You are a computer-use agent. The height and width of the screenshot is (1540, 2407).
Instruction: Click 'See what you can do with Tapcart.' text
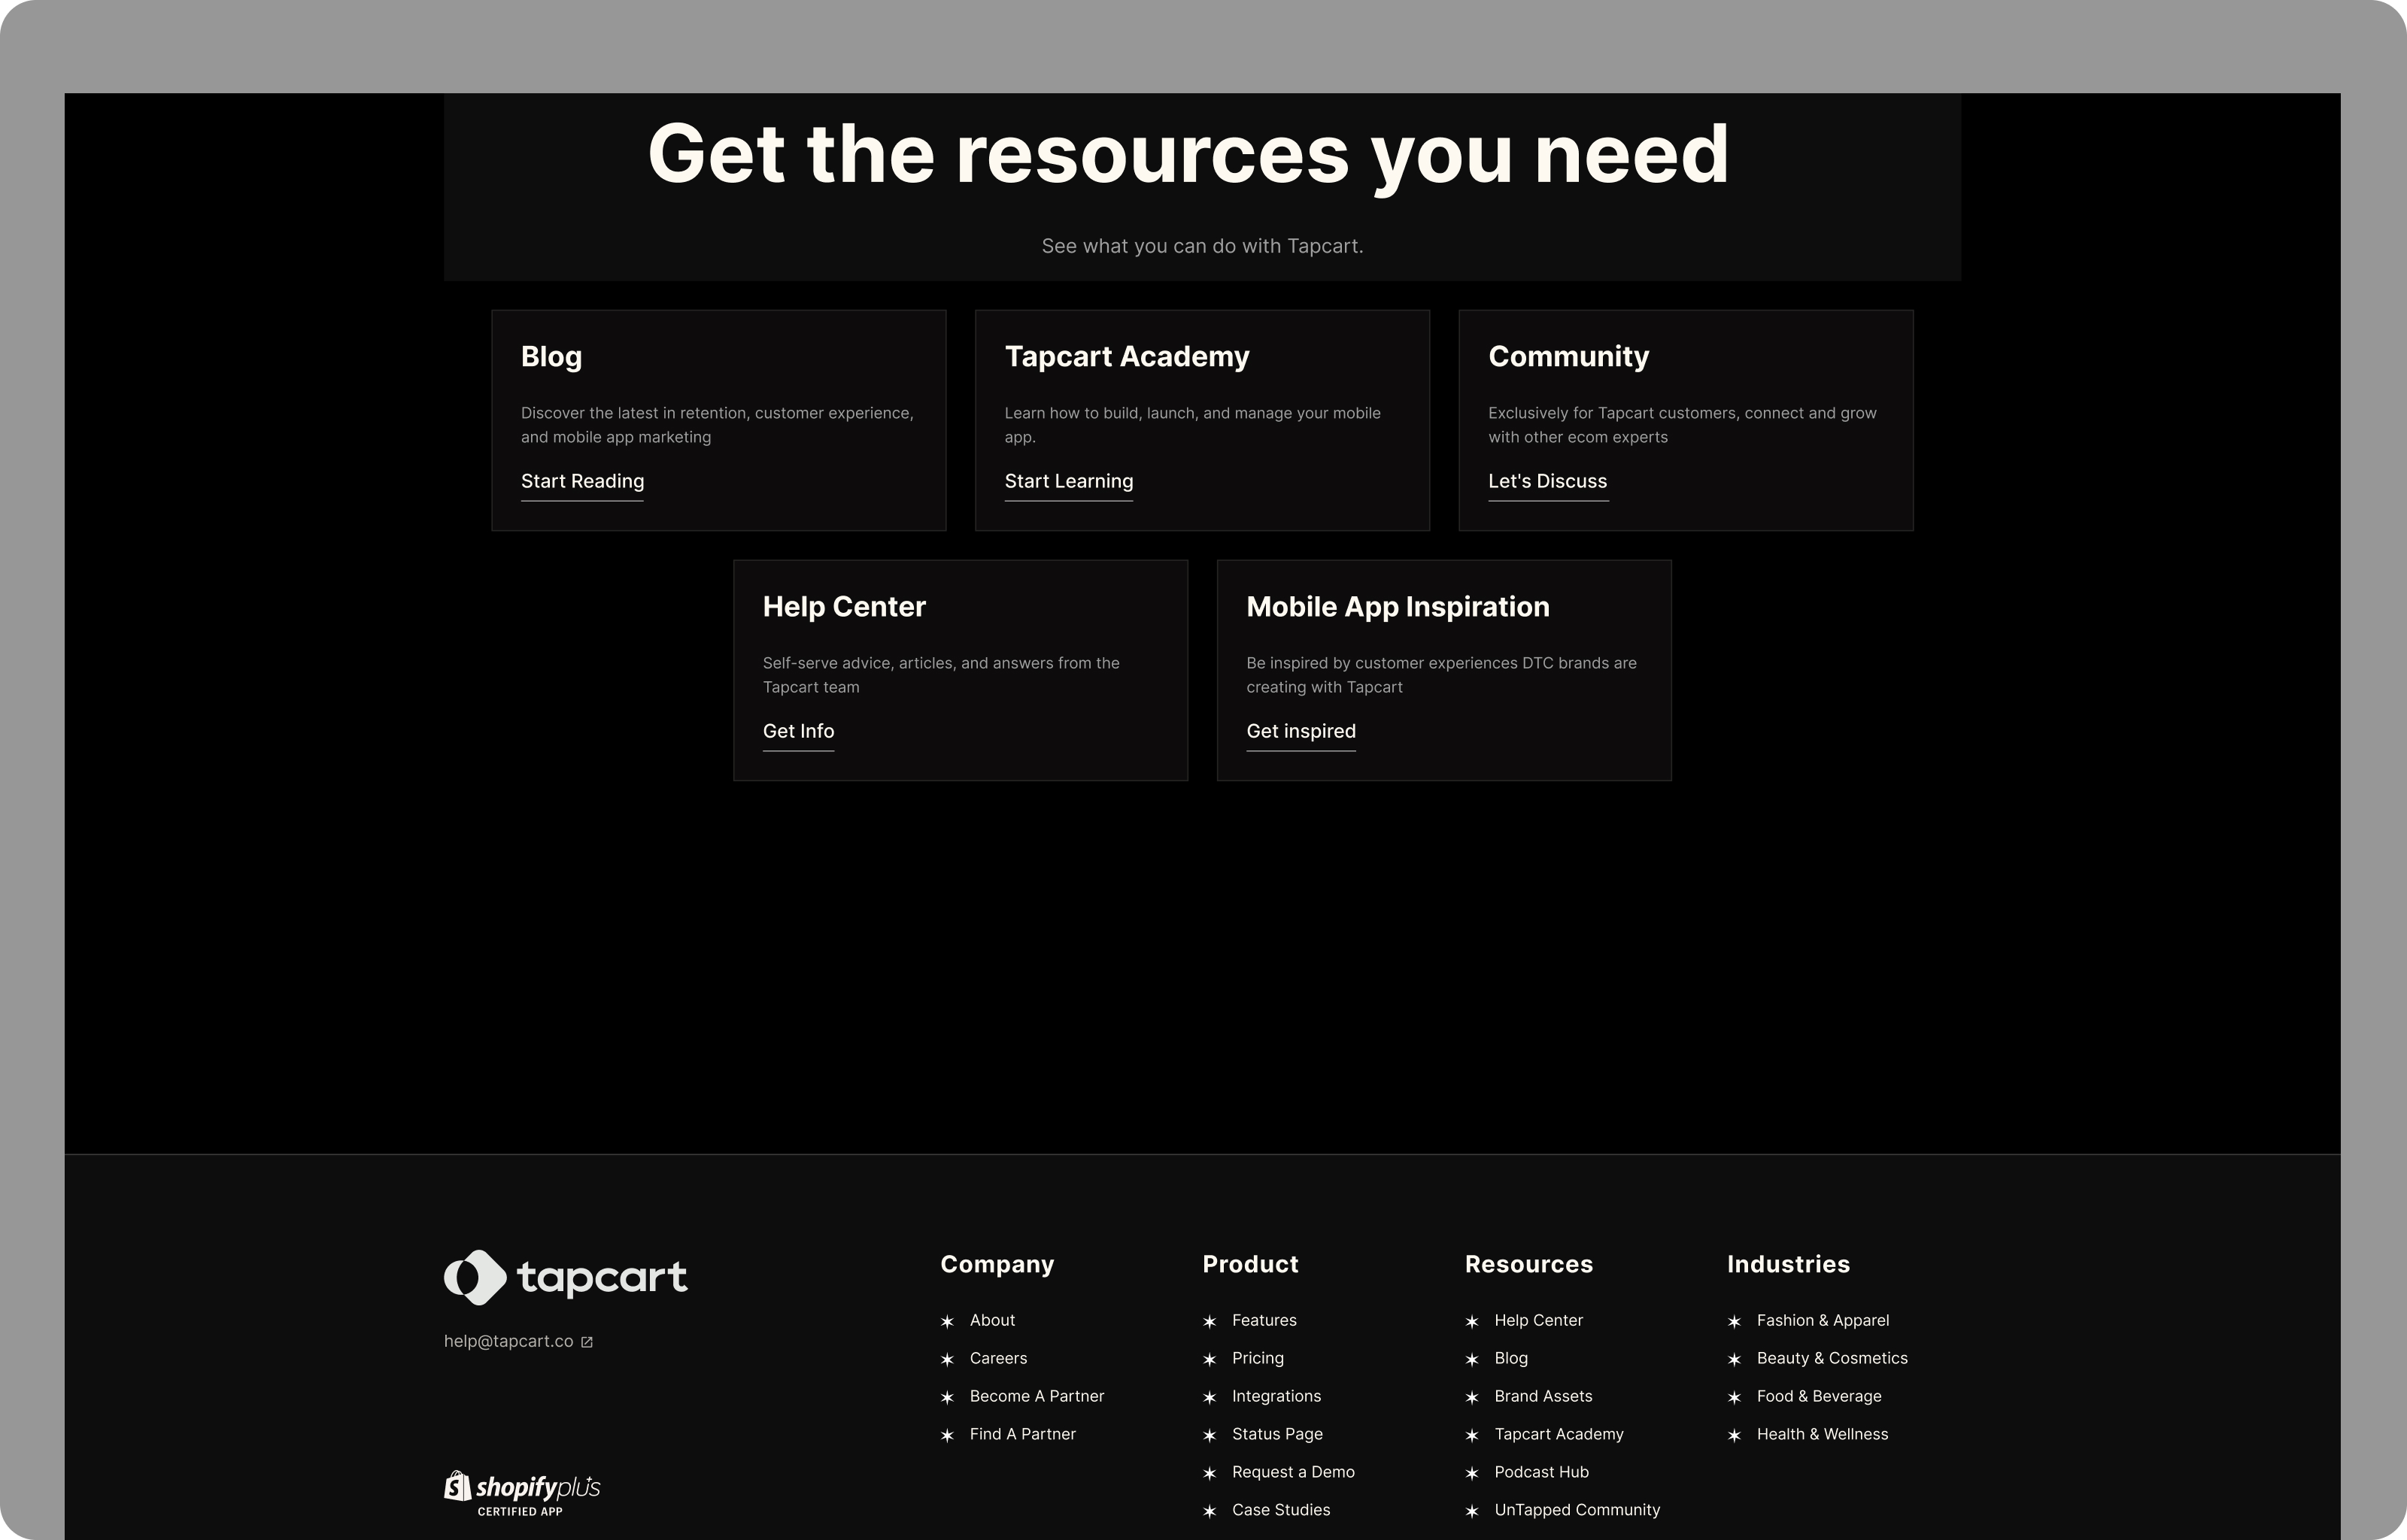1202,246
